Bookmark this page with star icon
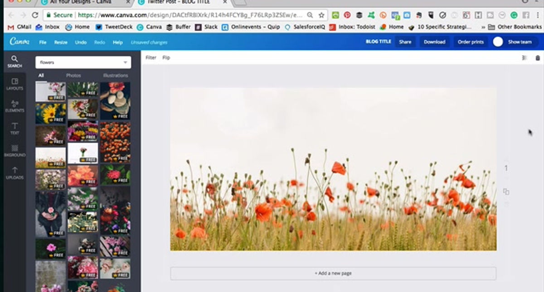544x292 pixels. click(x=321, y=15)
